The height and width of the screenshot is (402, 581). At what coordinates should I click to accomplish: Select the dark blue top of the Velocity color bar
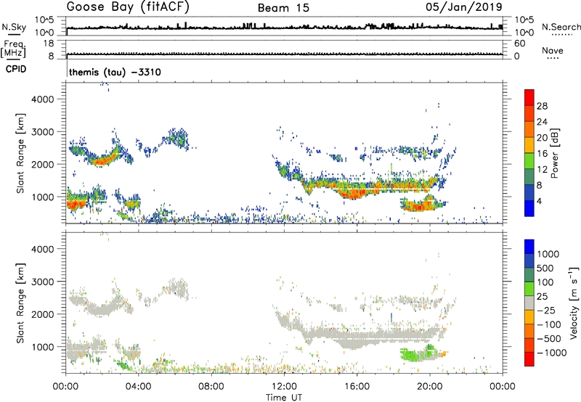click(530, 245)
